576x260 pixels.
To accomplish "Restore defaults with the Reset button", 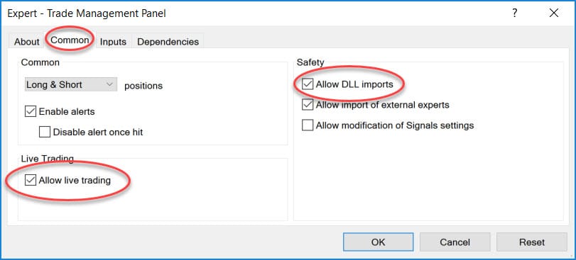I will point(531,242).
